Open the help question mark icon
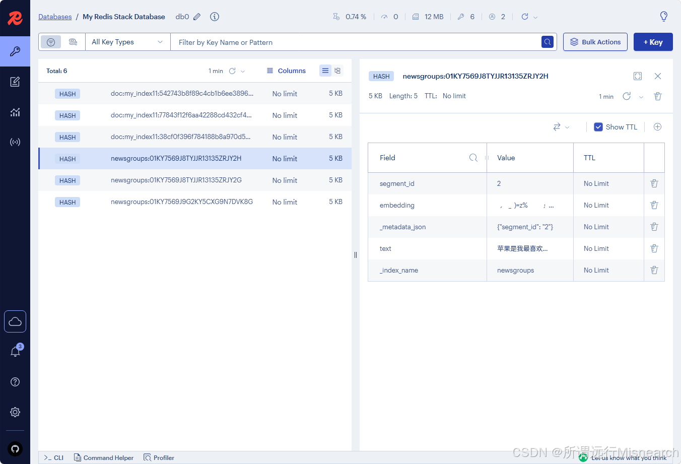Image resolution: width=681 pixels, height=464 pixels. click(15, 382)
